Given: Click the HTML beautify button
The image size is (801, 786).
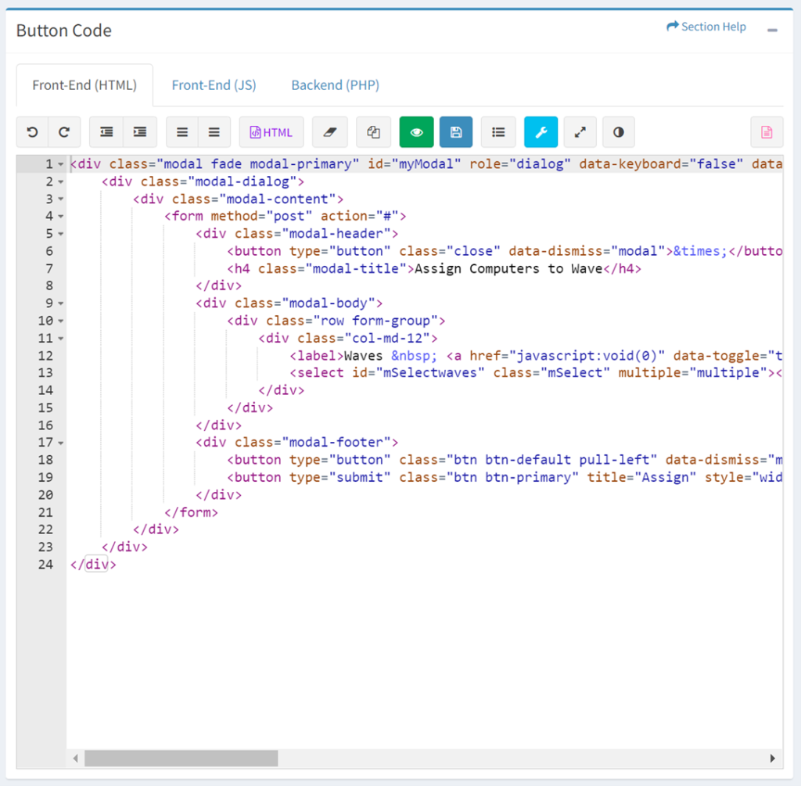Looking at the screenshot, I should point(271,131).
